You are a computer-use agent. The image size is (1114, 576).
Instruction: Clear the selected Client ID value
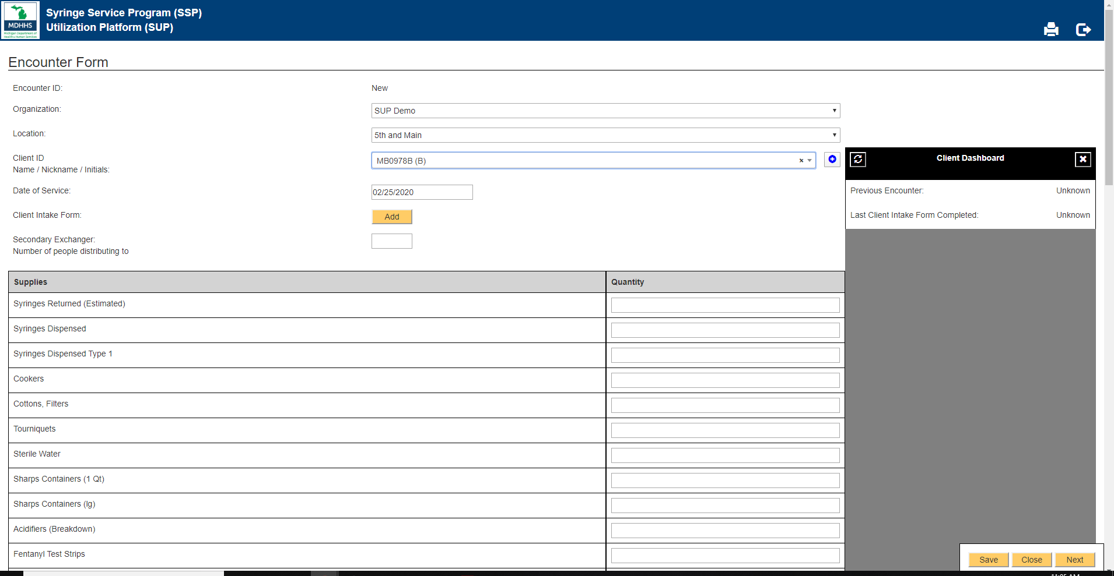click(801, 161)
